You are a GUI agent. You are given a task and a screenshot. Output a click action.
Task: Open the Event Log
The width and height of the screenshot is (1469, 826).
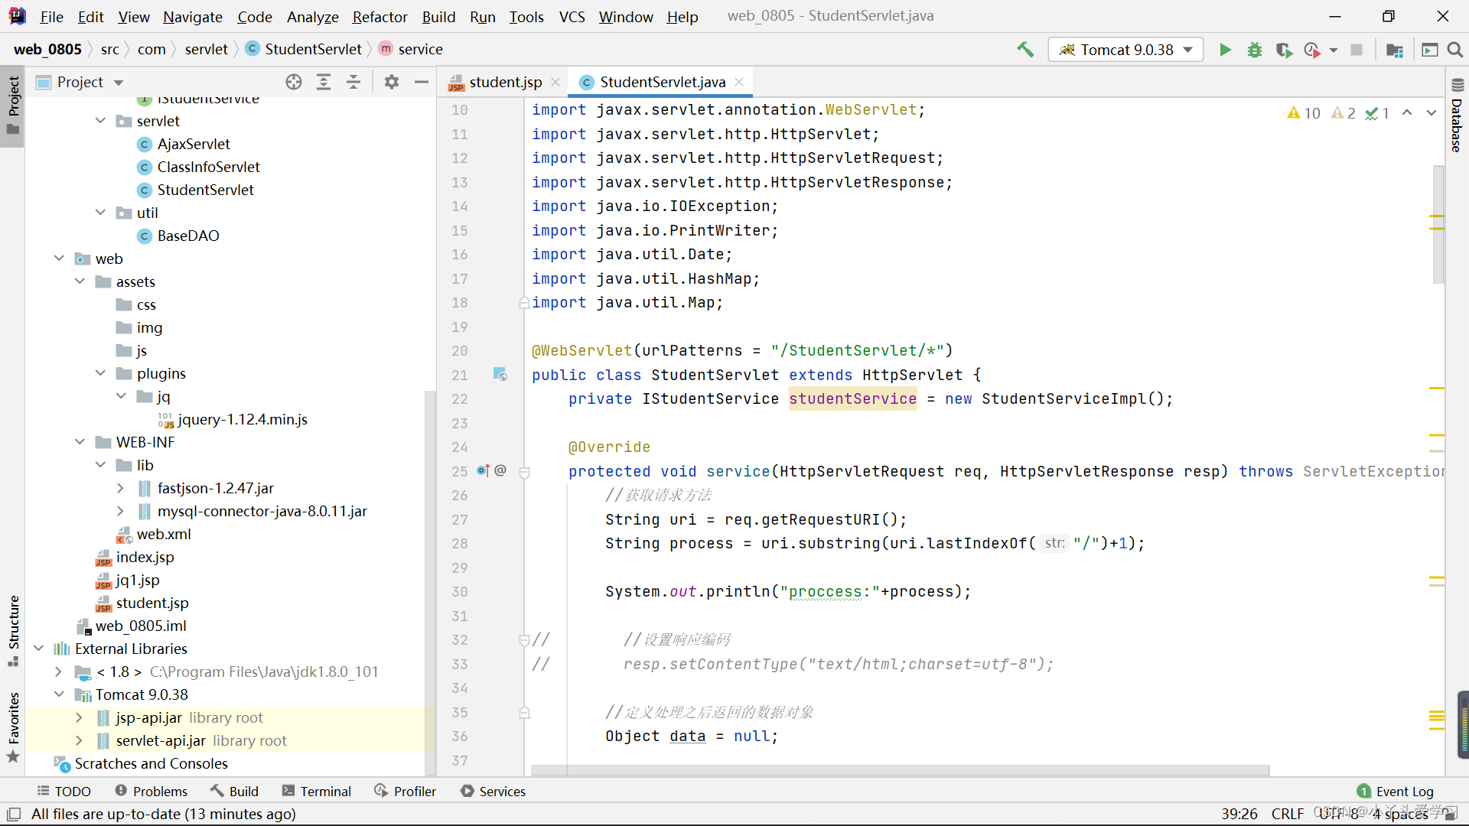1395,791
